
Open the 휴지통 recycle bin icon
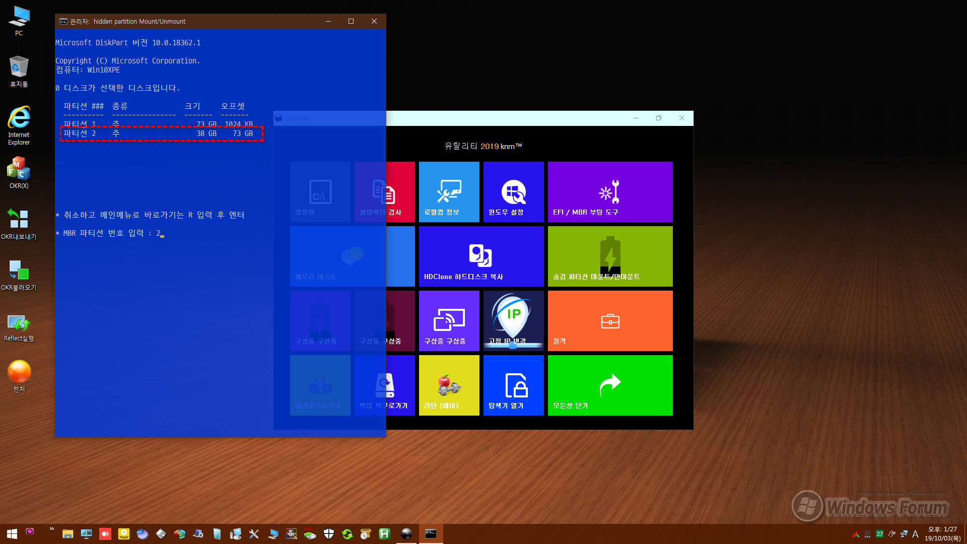pos(19,72)
